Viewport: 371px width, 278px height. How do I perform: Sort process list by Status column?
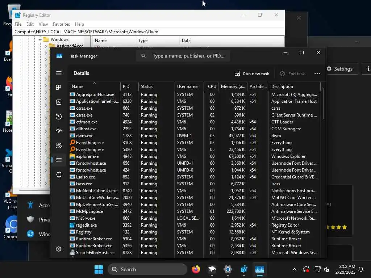pos(157,86)
